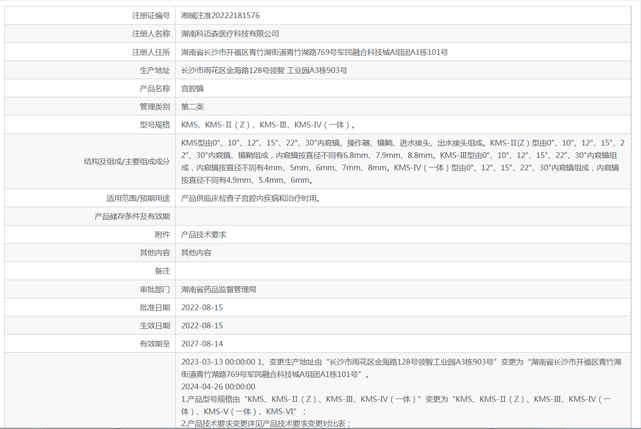641x429 pixels.
Task: Click the change note starting 1.产品型号规格由
Action: (x=396, y=405)
